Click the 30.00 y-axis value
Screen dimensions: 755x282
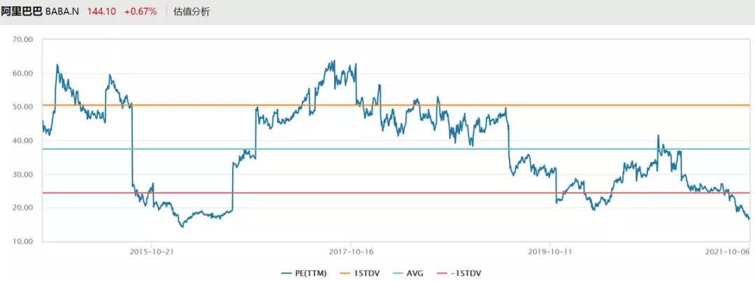point(24,175)
